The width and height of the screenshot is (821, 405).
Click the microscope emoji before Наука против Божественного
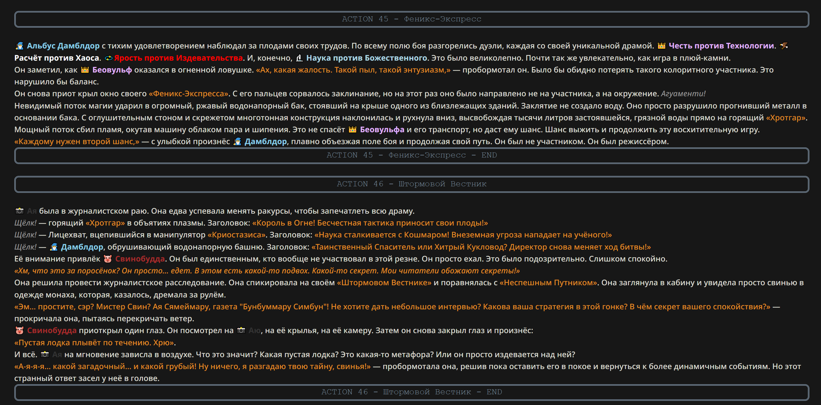pos(299,58)
